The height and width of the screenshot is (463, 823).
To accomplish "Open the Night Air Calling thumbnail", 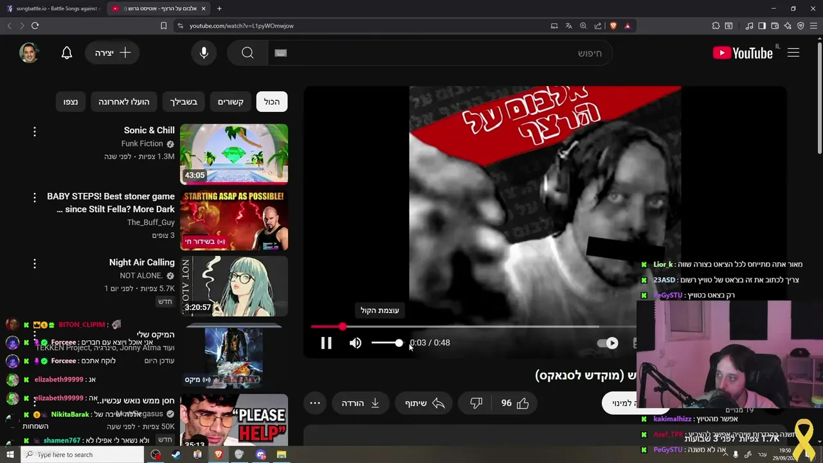I will [234, 286].
